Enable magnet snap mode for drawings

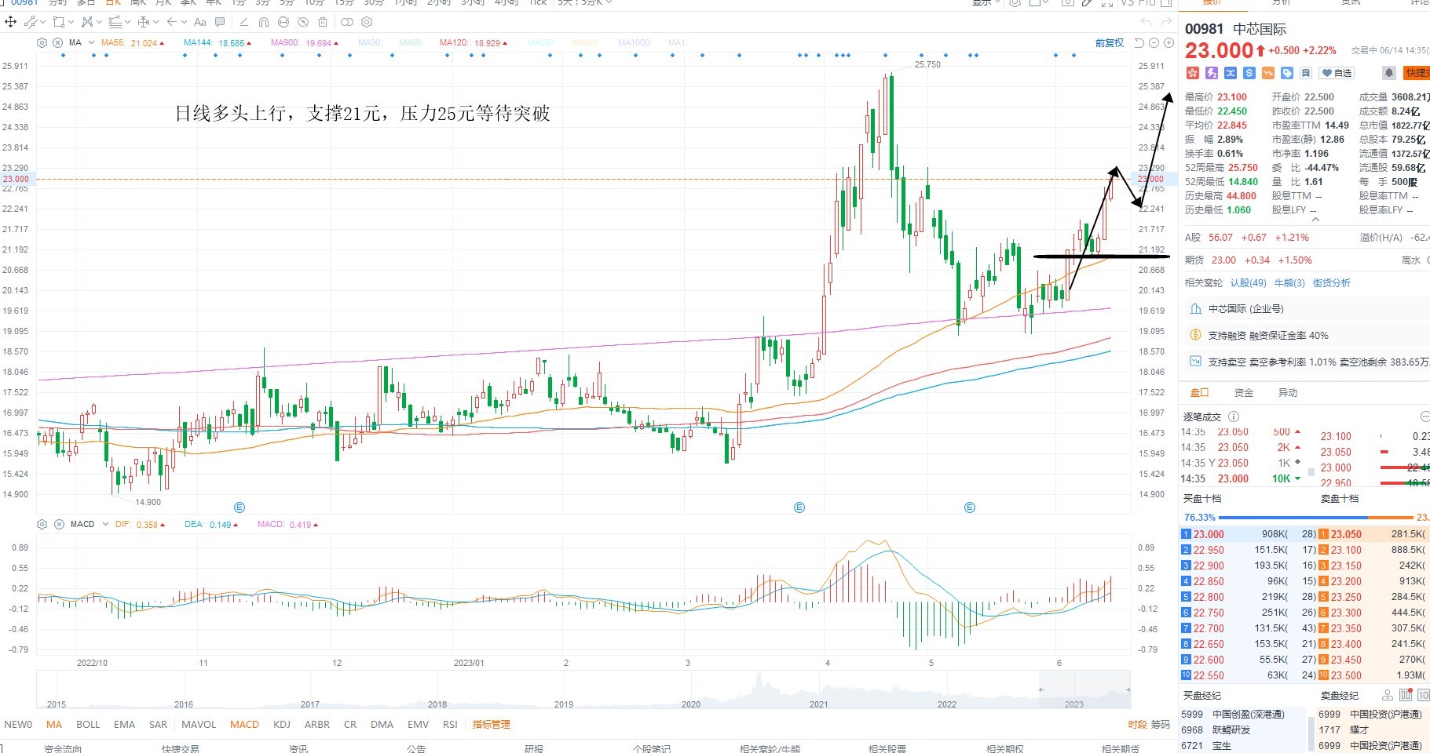(x=264, y=22)
